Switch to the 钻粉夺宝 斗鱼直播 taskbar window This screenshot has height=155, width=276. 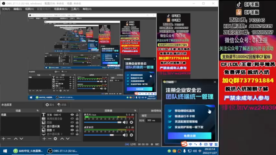pyautogui.click(x=28, y=151)
